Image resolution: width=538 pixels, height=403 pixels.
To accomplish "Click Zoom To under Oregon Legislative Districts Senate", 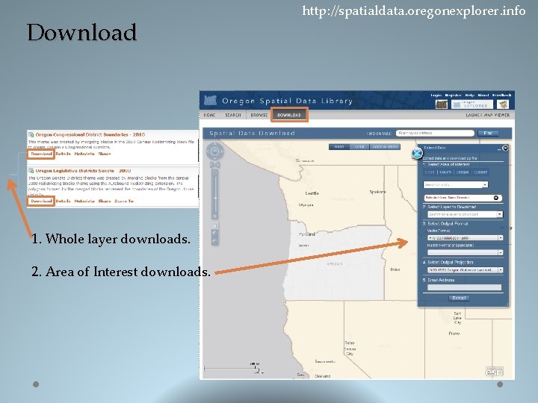I will click(124, 201).
